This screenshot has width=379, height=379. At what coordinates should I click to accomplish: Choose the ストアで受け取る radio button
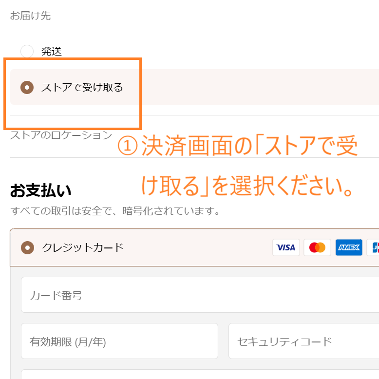(x=27, y=88)
